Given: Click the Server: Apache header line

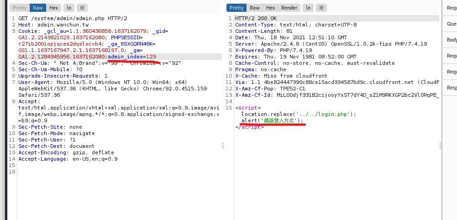Looking at the screenshot, I should pos(331,44).
